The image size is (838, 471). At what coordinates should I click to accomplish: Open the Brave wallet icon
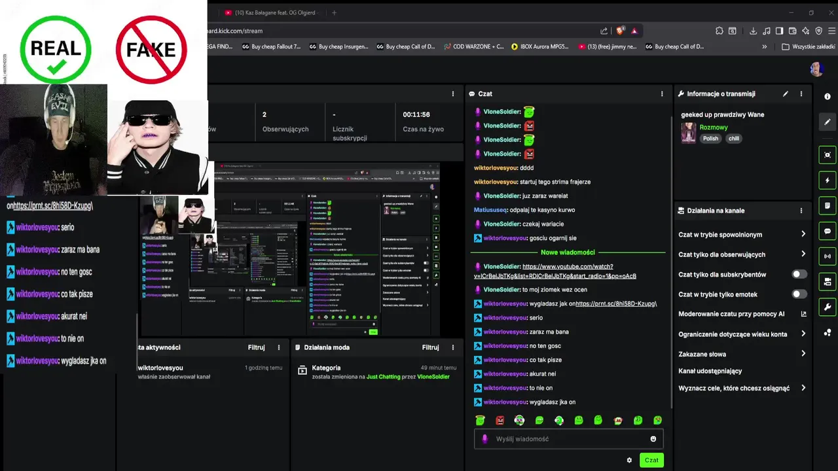tap(792, 31)
